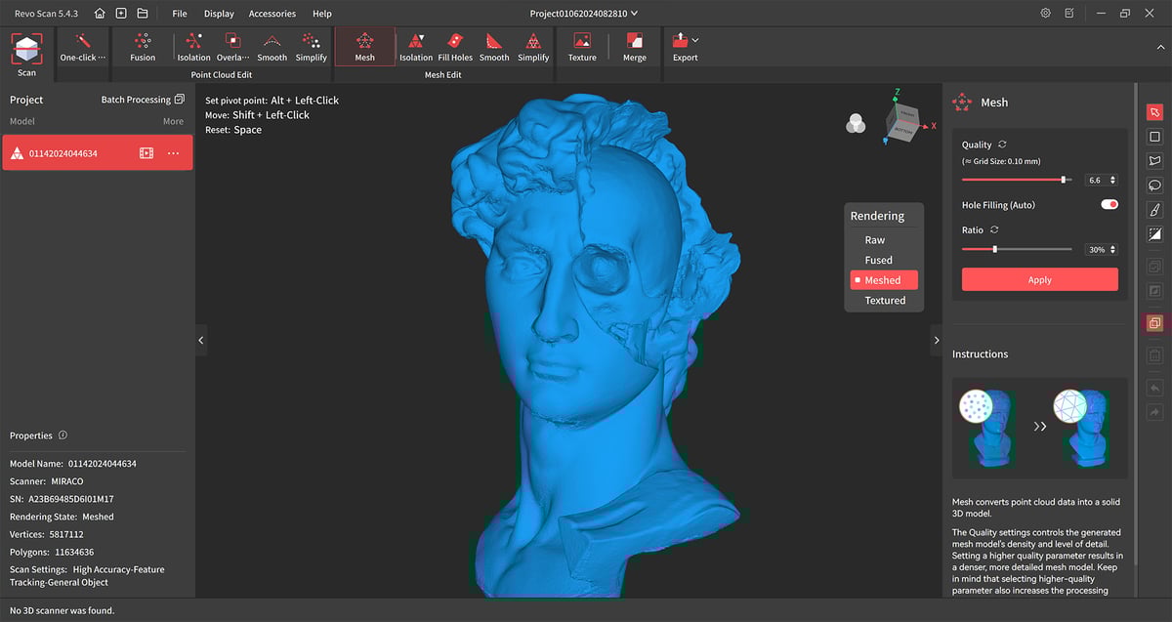Image resolution: width=1172 pixels, height=622 pixels.
Task: Open the Display menu
Action: point(219,14)
